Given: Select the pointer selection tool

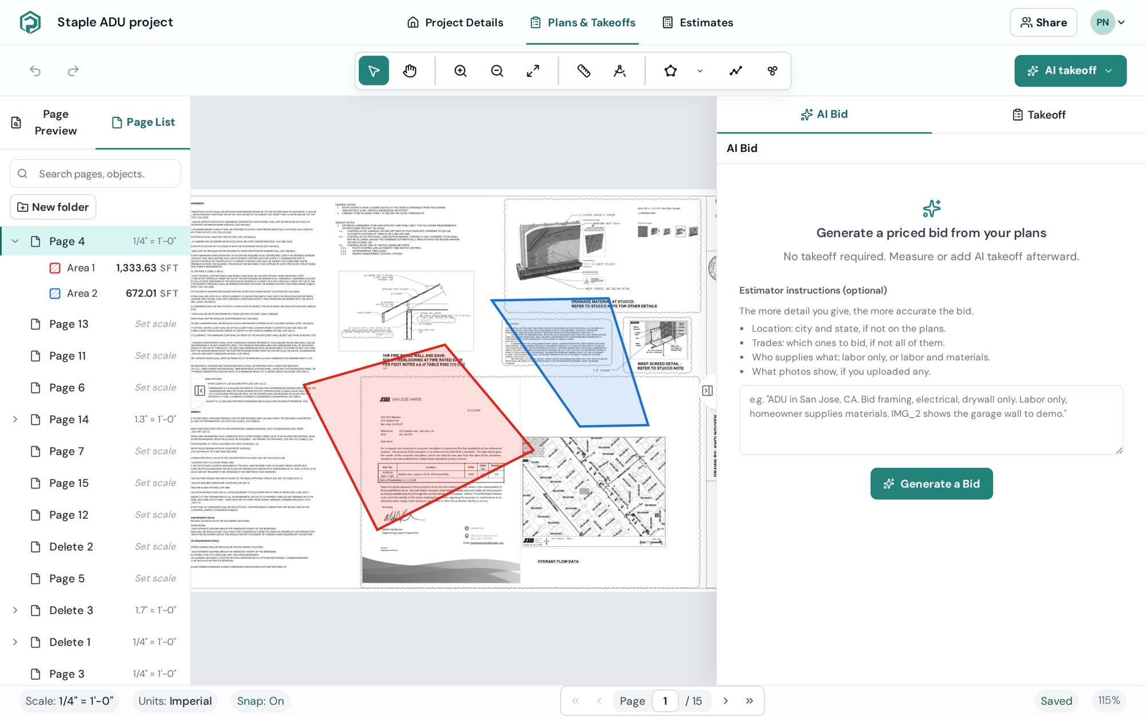Looking at the screenshot, I should (374, 70).
